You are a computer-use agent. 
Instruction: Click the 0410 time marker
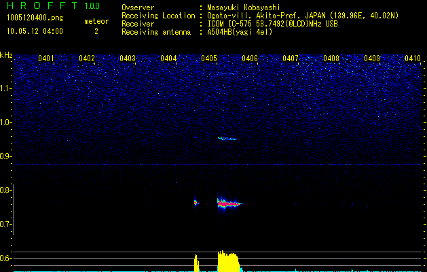413,58
